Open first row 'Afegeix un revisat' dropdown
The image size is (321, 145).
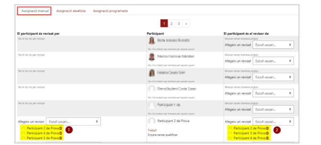(x=273, y=45)
